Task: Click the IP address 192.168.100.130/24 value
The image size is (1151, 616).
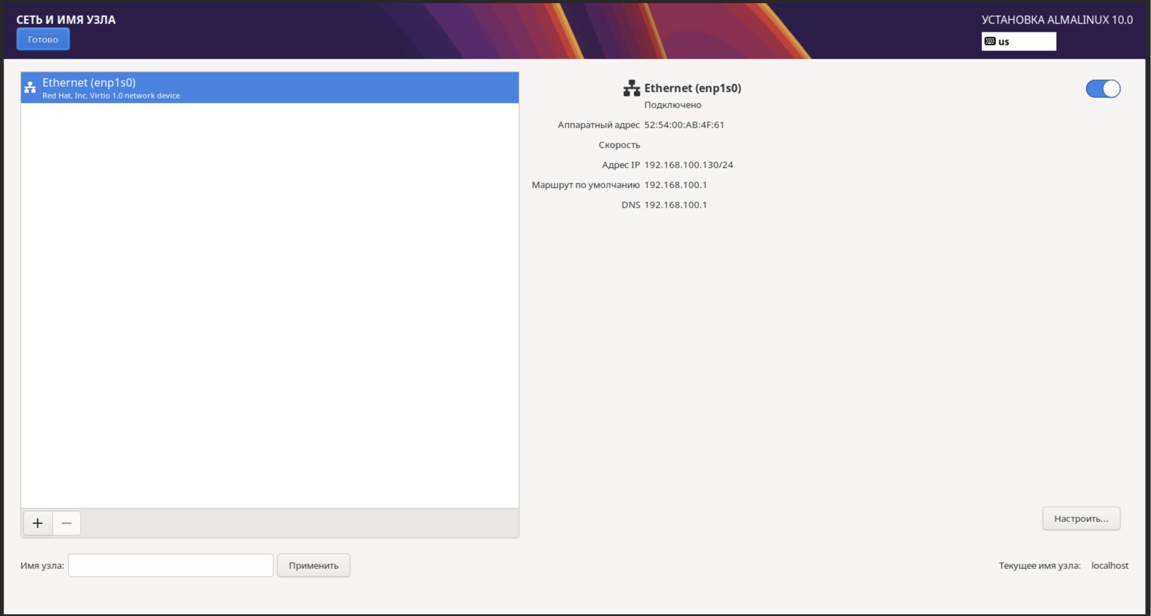Action: pyautogui.click(x=688, y=165)
